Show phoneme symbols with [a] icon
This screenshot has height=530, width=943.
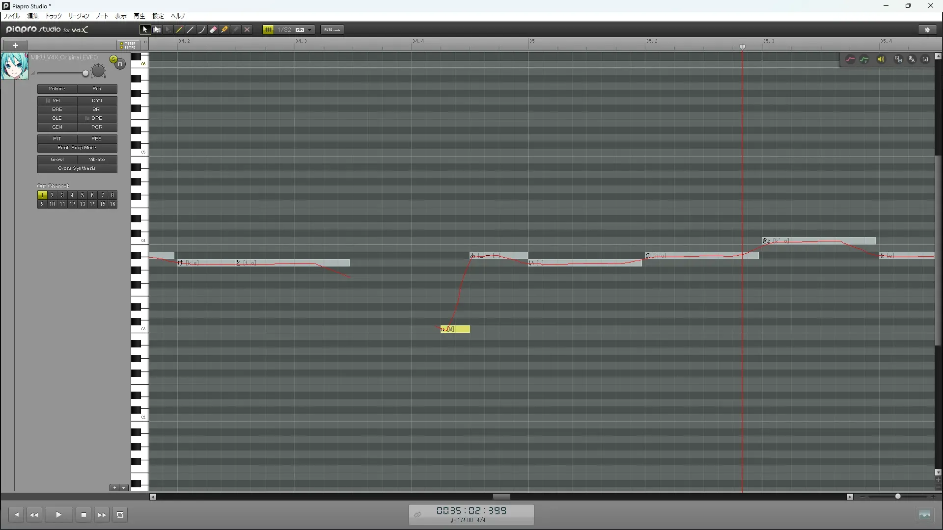tap(925, 59)
